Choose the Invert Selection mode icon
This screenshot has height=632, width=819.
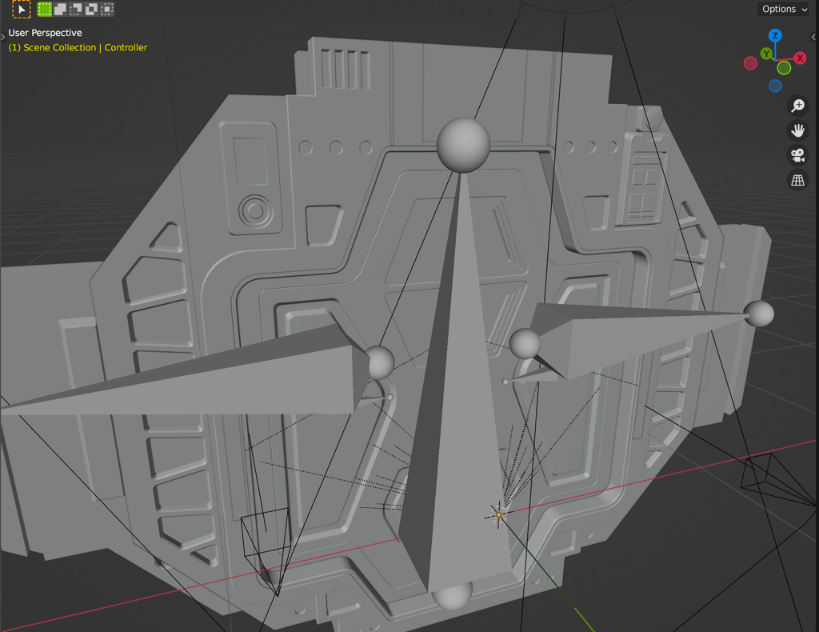pyautogui.click(x=91, y=9)
